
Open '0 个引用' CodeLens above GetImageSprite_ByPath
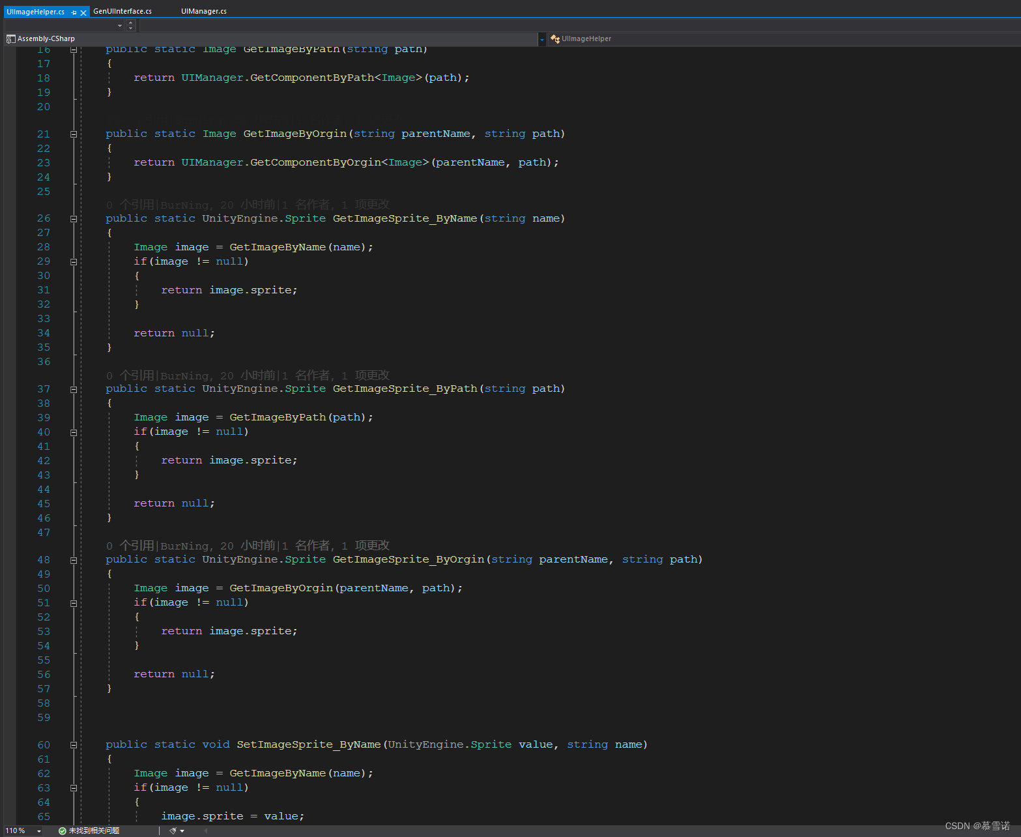click(130, 375)
